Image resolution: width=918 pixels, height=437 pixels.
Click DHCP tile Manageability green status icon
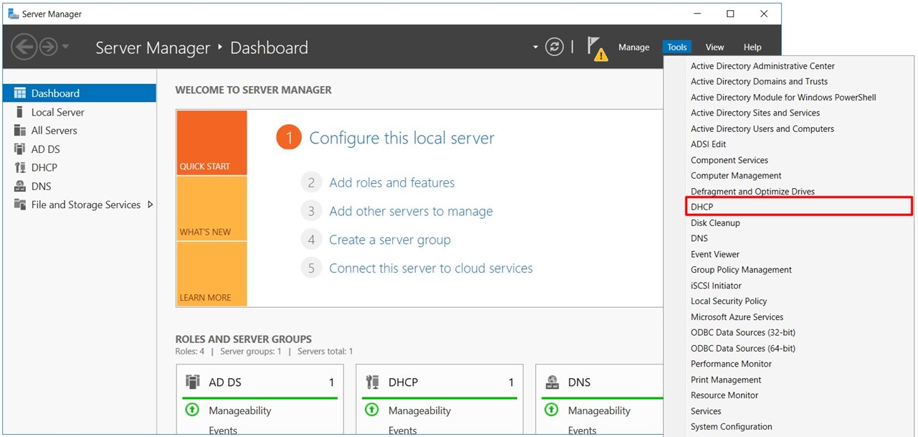(x=372, y=410)
